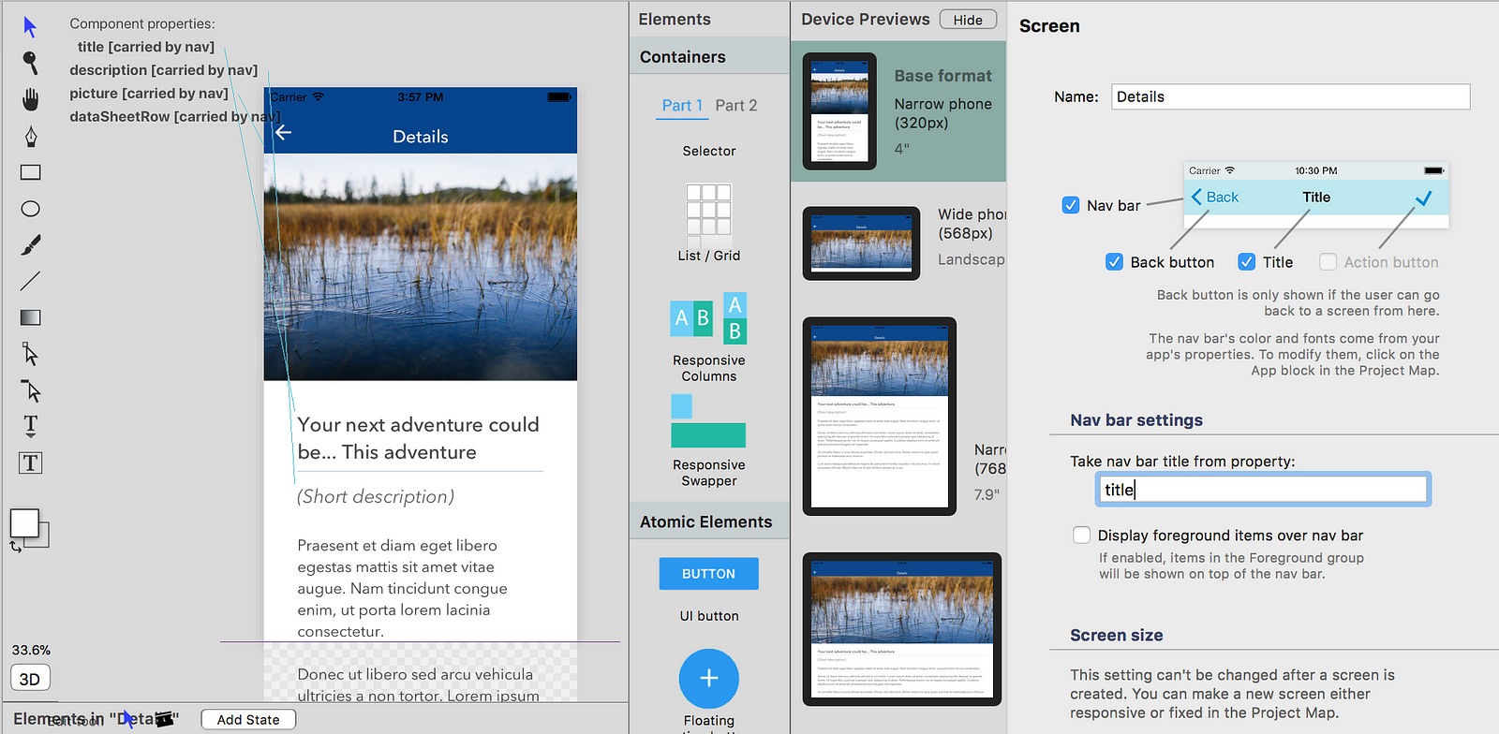Image resolution: width=1499 pixels, height=734 pixels.
Task: Hide the Device Previews panel
Action: click(968, 20)
